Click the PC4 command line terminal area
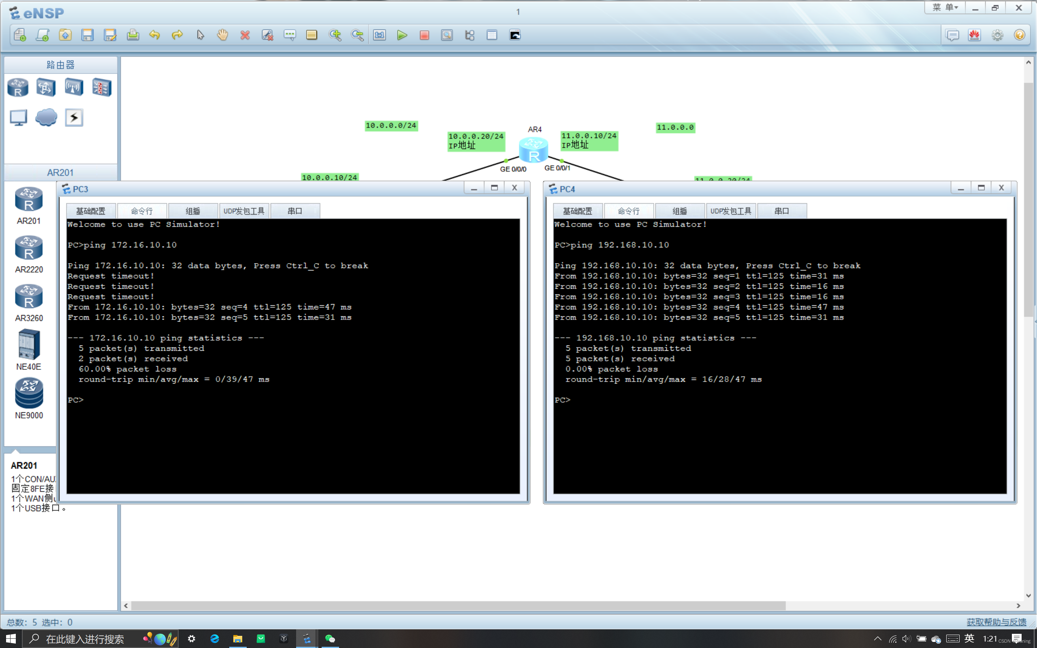This screenshot has width=1037, height=648. tap(780, 356)
